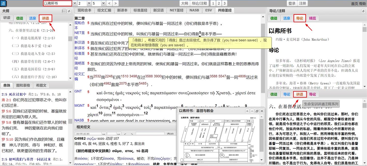Click the blue 道 app logo icon

pyautogui.click(x=4, y=3)
